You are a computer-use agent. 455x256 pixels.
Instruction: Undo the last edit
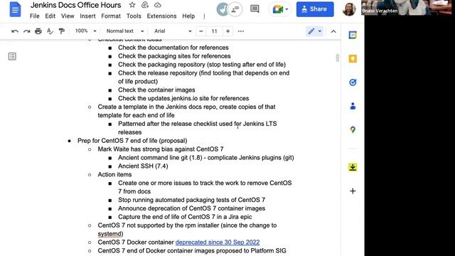[15, 31]
